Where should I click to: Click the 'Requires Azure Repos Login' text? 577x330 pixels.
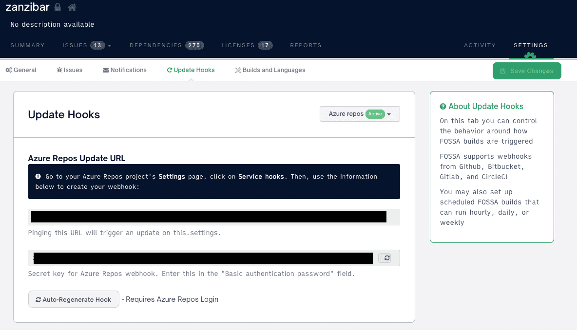(x=172, y=299)
